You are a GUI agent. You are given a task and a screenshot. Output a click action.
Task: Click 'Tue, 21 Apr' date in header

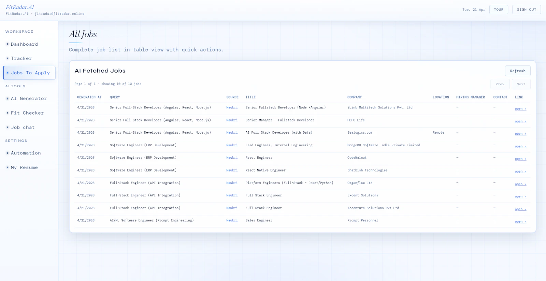click(x=474, y=10)
